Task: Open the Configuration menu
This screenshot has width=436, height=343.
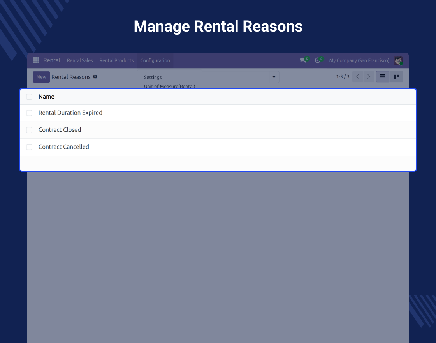Action: tap(155, 60)
